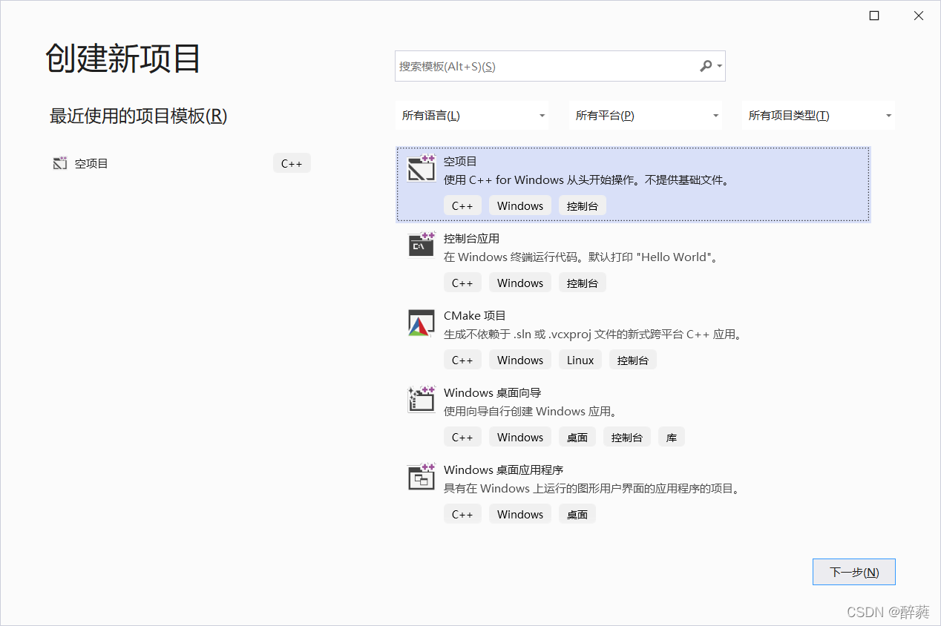
Task: Click the 控制台 tag under 控制台应用
Action: [583, 283]
